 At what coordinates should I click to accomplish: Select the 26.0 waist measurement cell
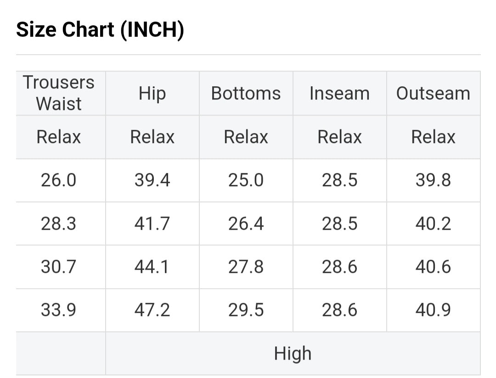pyautogui.click(x=59, y=180)
